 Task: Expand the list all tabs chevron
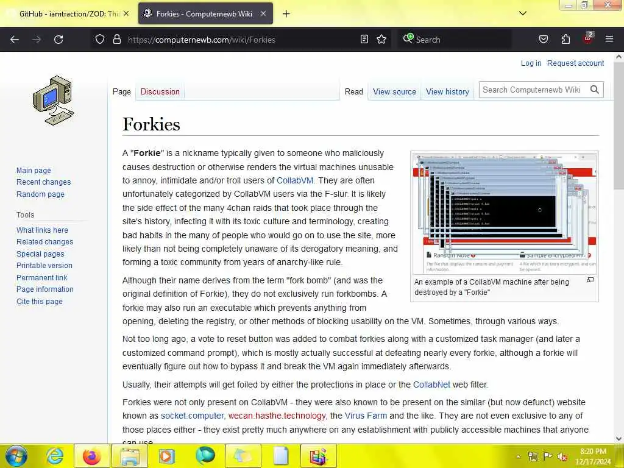pos(523,13)
